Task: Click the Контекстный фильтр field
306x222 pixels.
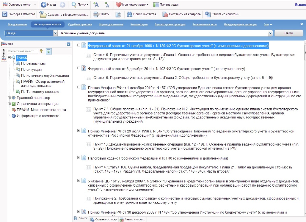Action: pyautogui.click(x=23, y=51)
